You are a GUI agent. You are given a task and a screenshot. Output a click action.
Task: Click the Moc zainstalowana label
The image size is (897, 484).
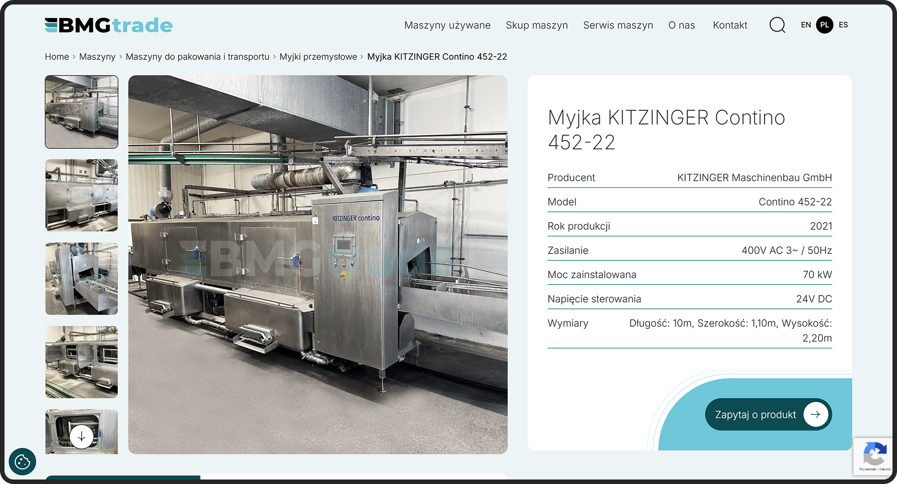pyautogui.click(x=592, y=275)
